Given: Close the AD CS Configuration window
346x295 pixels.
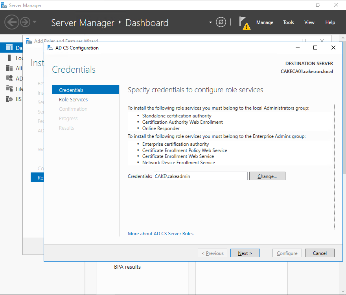Looking at the screenshot, I should (x=333, y=48).
